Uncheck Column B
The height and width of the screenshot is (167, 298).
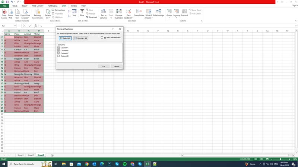[x=58, y=50]
